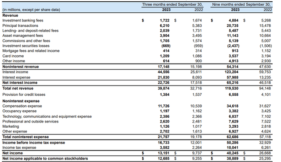Select the value 2,386 in Technology expense row
This screenshot has height=162, width=281.
[x=165, y=116]
